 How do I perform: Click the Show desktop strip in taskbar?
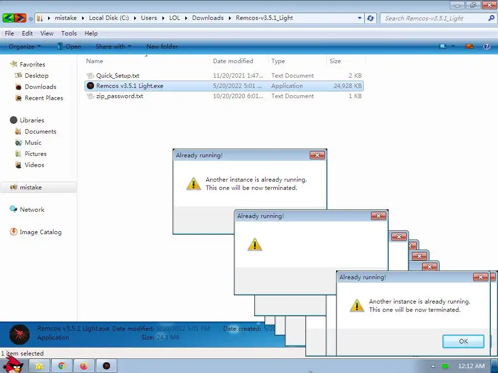(494, 366)
